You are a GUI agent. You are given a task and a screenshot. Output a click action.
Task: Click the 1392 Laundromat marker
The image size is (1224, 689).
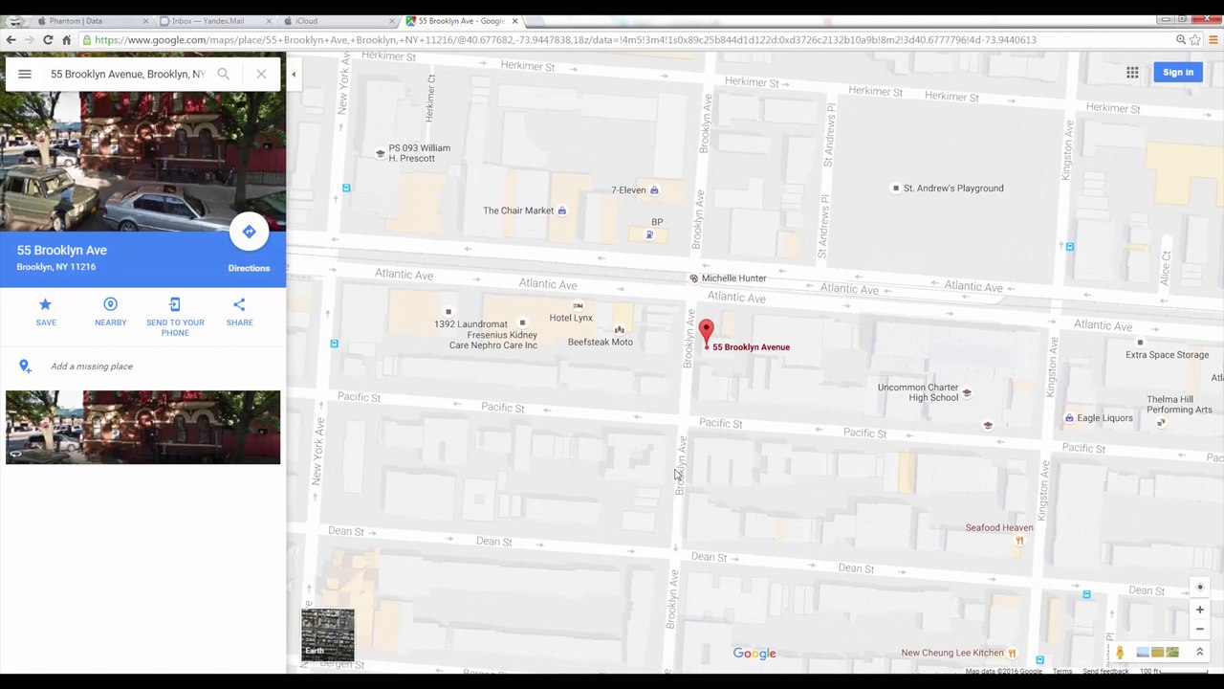448,312
